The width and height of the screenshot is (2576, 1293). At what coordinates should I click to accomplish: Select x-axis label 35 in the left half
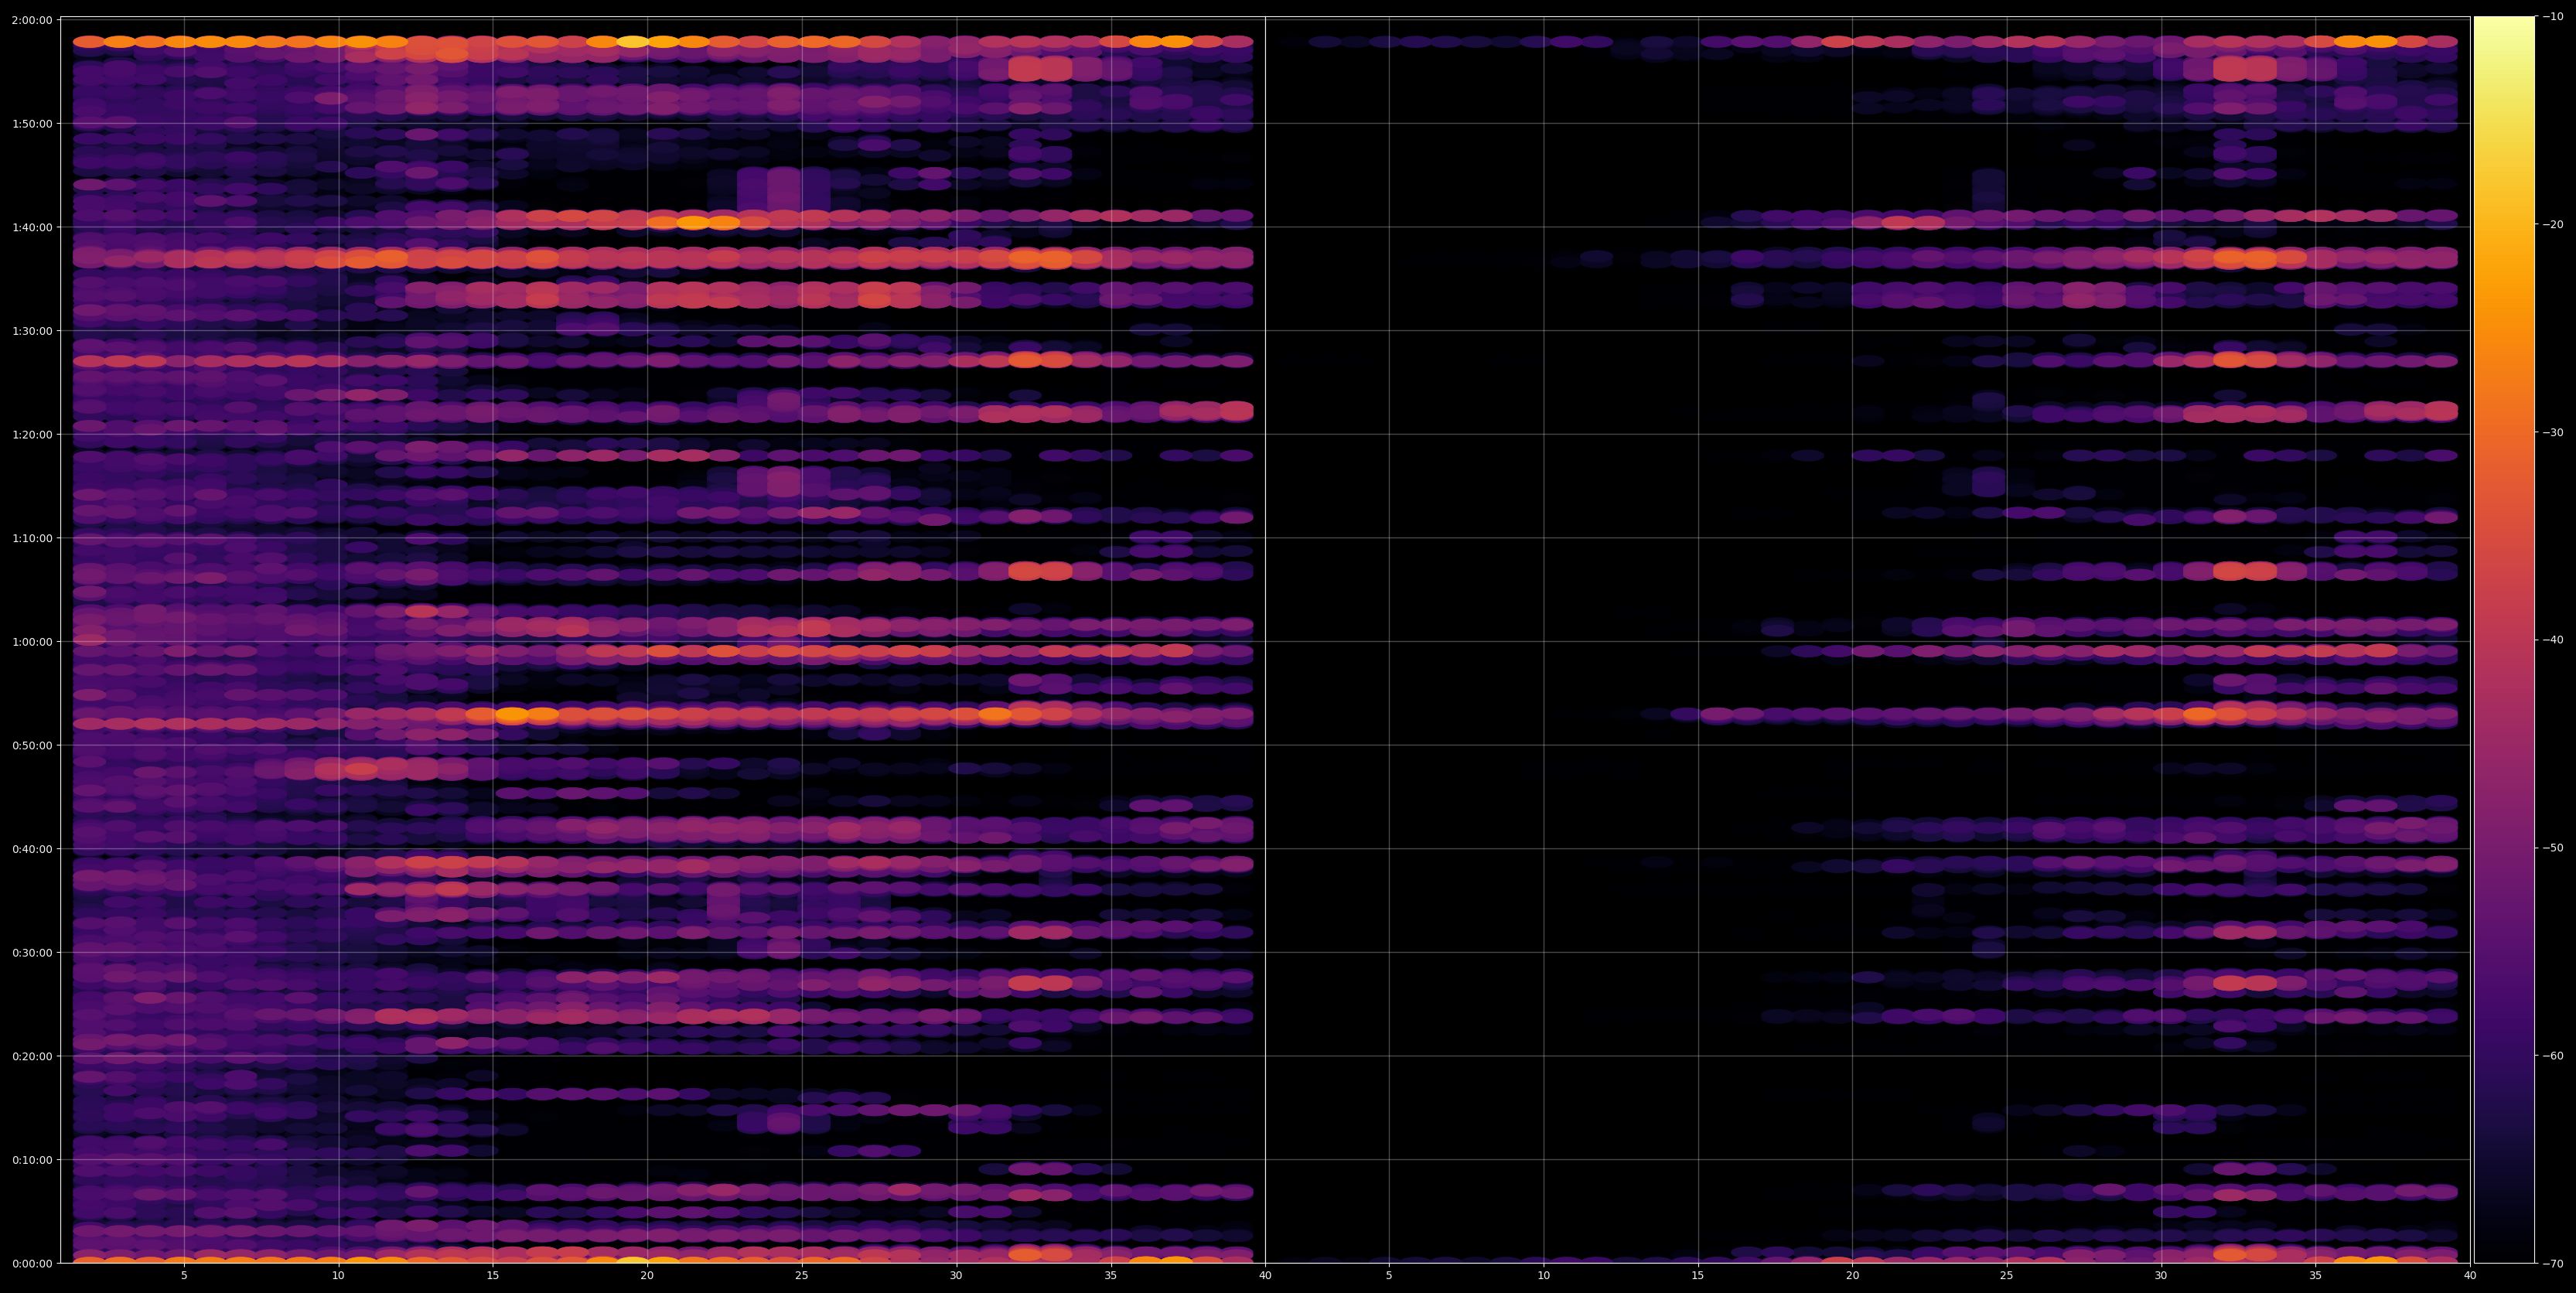click(x=1111, y=1276)
